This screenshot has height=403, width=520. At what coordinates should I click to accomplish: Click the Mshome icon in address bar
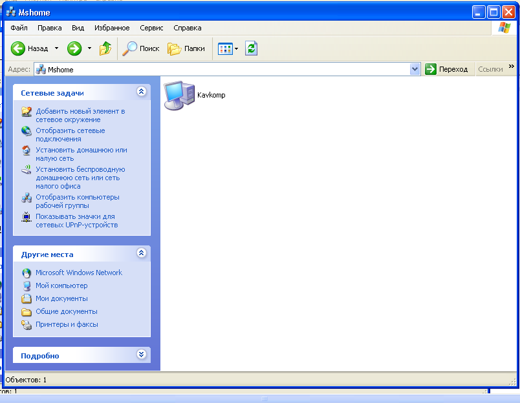(41, 69)
